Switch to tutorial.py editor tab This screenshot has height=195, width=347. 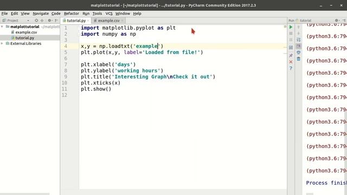pyautogui.click(x=76, y=21)
